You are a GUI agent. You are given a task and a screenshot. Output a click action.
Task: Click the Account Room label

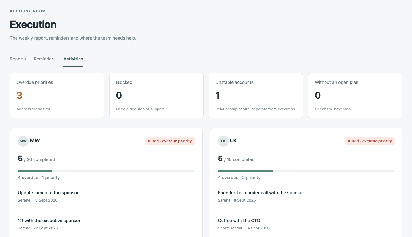(x=28, y=11)
